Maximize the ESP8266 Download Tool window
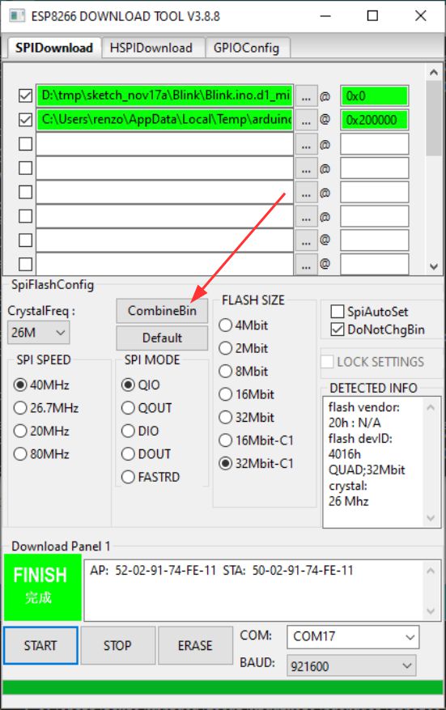The width and height of the screenshot is (446, 710). (372, 16)
